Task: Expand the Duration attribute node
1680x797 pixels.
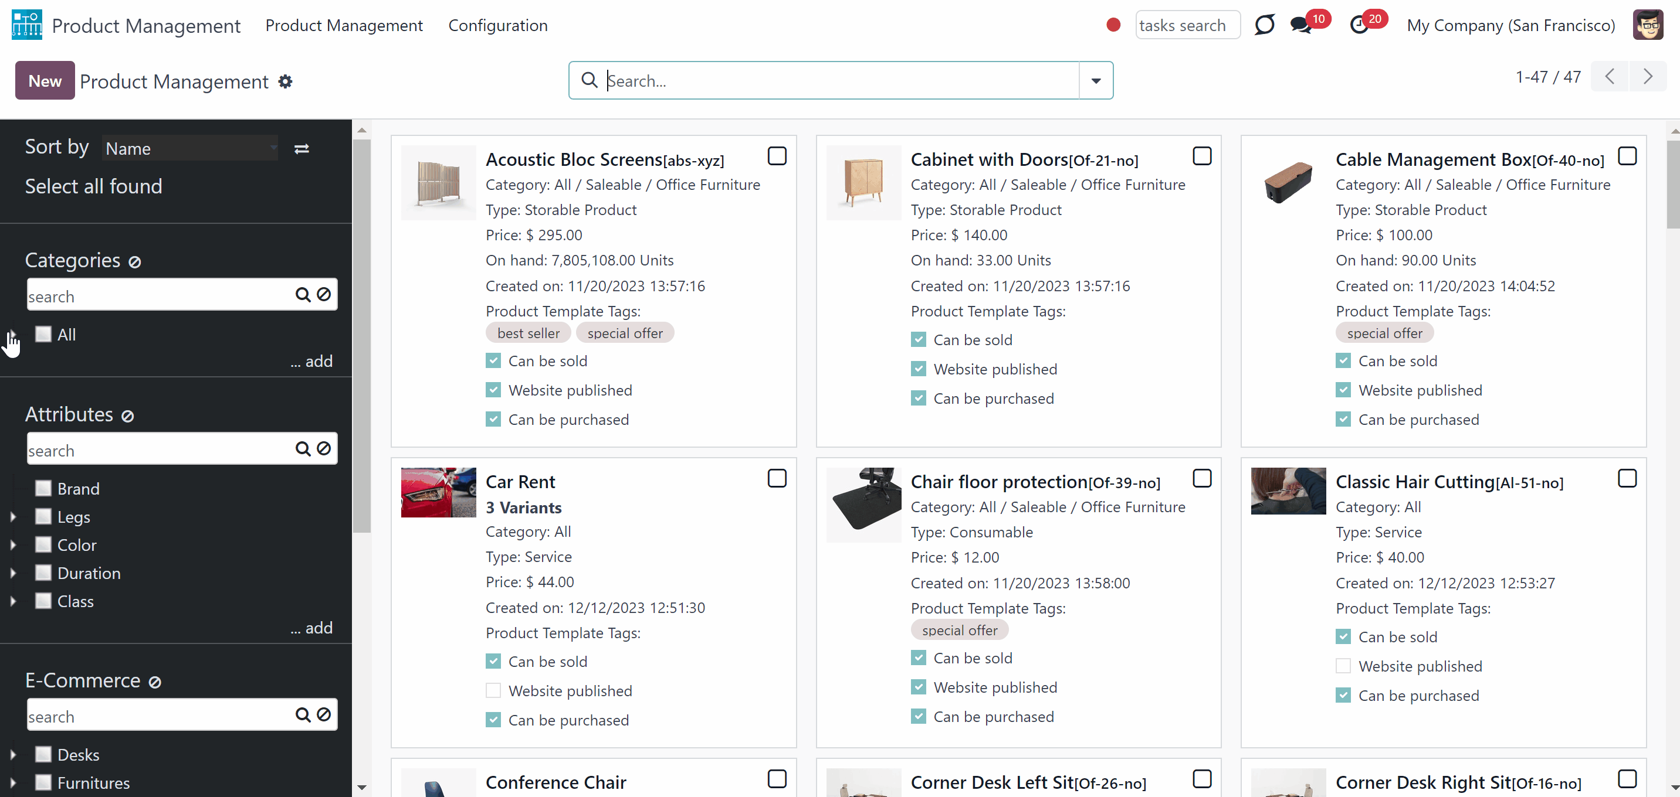Action: [13, 573]
